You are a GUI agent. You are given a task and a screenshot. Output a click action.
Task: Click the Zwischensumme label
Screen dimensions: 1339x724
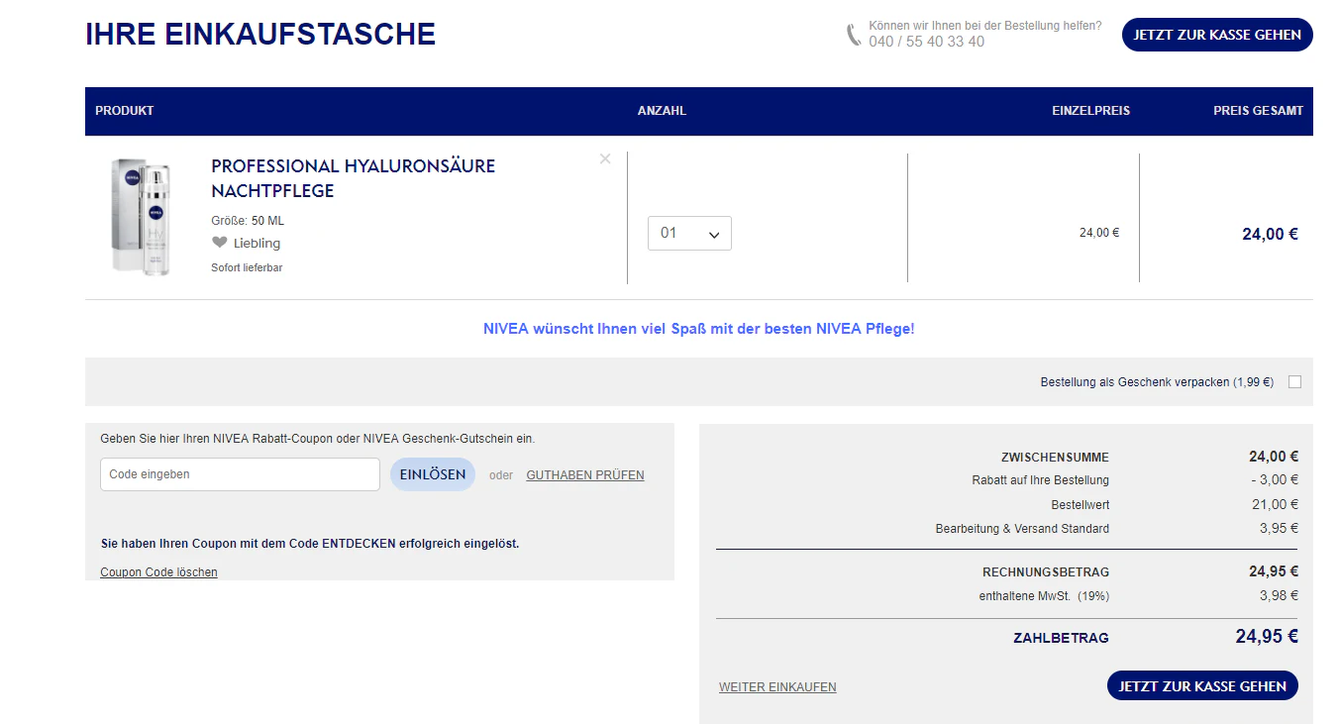tap(1056, 458)
